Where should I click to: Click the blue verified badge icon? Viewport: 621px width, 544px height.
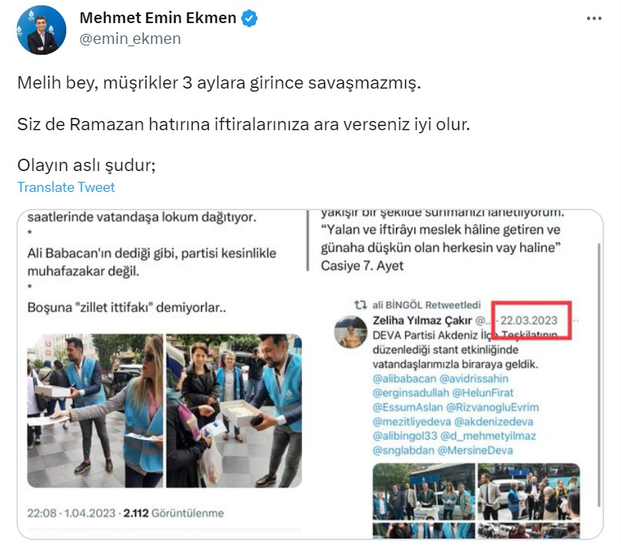250,18
